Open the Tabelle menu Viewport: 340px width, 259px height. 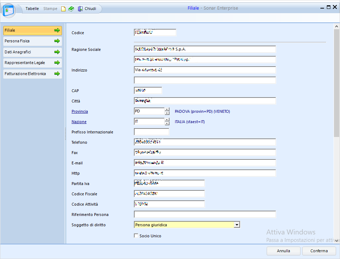point(32,9)
